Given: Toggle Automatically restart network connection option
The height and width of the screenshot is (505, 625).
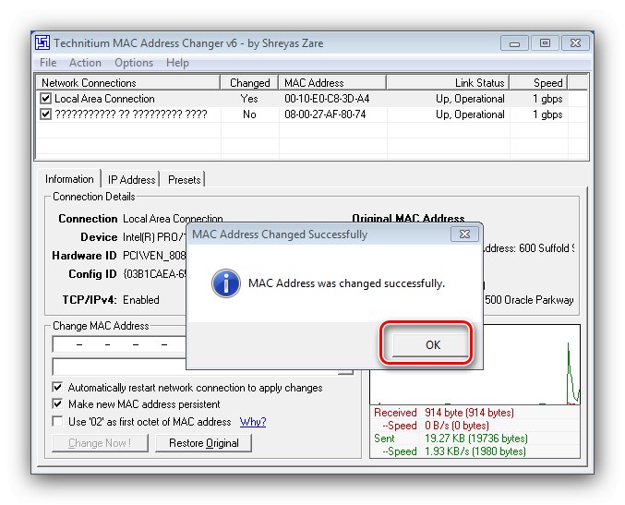Looking at the screenshot, I should click(57, 387).
